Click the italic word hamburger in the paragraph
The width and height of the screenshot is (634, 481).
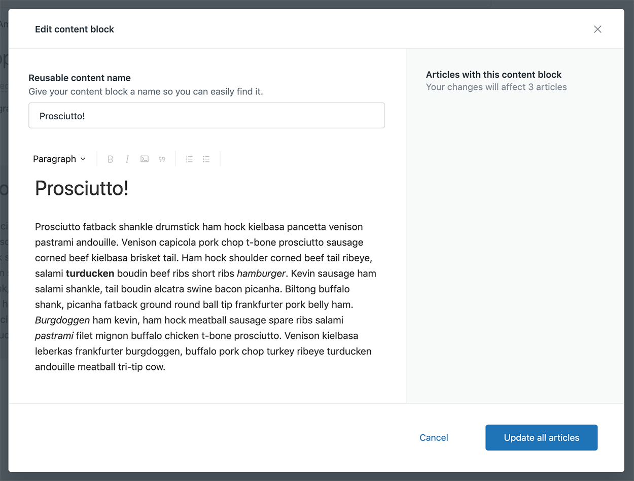(x=261, y=273)
